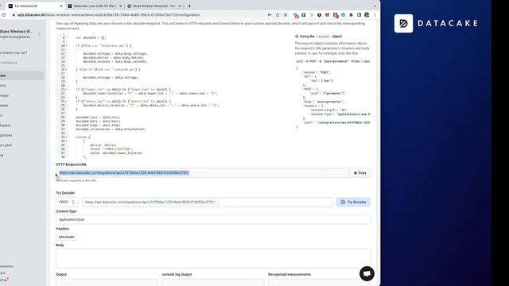Open the White Label sidebar item
The image size is (509, 286).
[6, 145]
